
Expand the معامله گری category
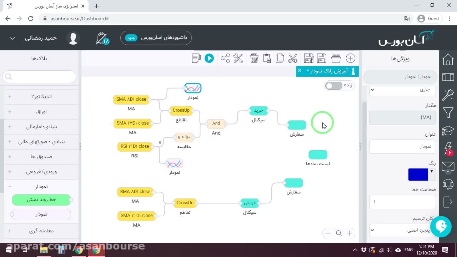pyautogui.click(x=41, y=231)
